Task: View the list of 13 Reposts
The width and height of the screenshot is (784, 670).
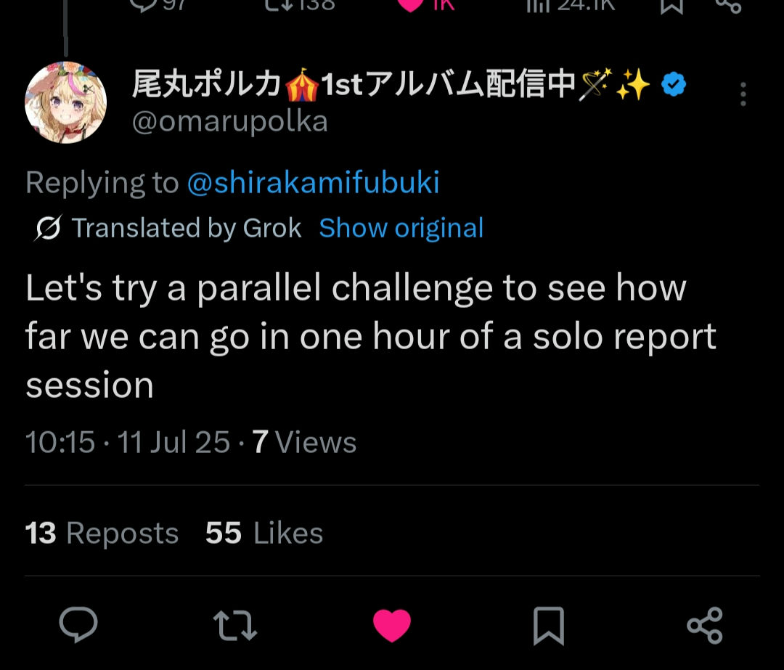Action: [x=102, y=534]
